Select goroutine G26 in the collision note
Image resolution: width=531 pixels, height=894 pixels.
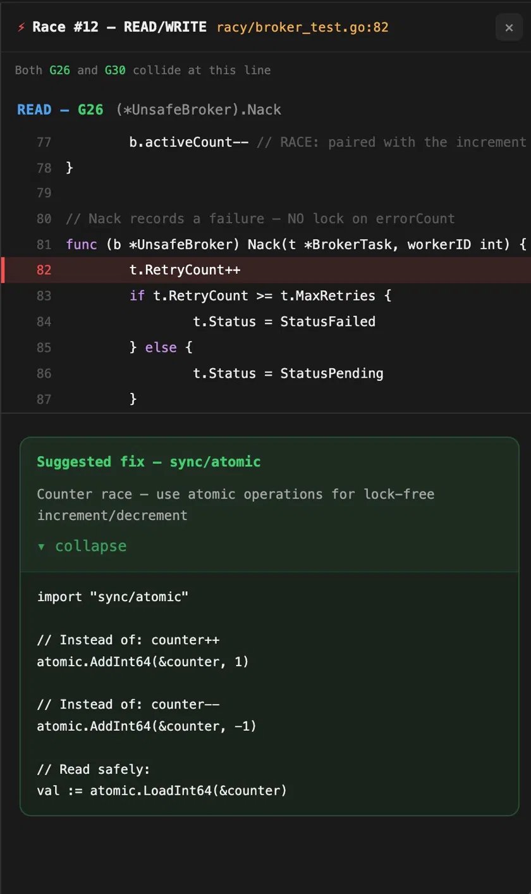coord(60,70)
